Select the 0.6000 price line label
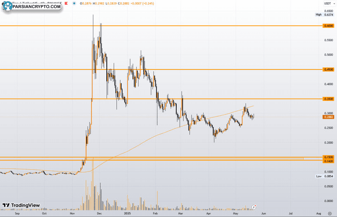Viewport: 337px width, 217px height. pos(328,26)
